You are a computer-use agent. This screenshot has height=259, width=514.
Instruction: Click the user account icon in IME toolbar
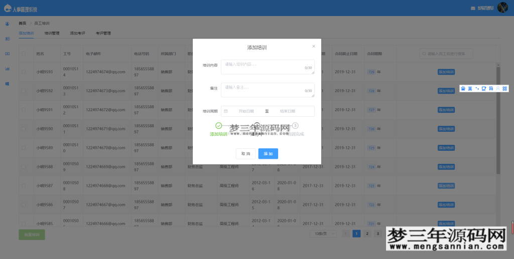498,89
